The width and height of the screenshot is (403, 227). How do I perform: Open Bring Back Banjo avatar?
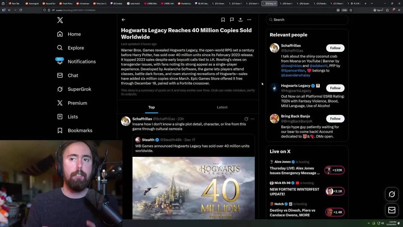tap(274, 119)
